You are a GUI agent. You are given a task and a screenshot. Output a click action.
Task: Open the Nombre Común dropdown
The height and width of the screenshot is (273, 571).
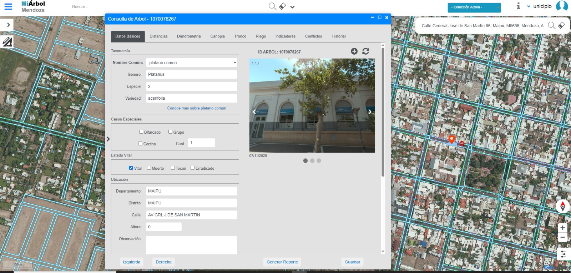pyautogui.click(x=192, y=63)
